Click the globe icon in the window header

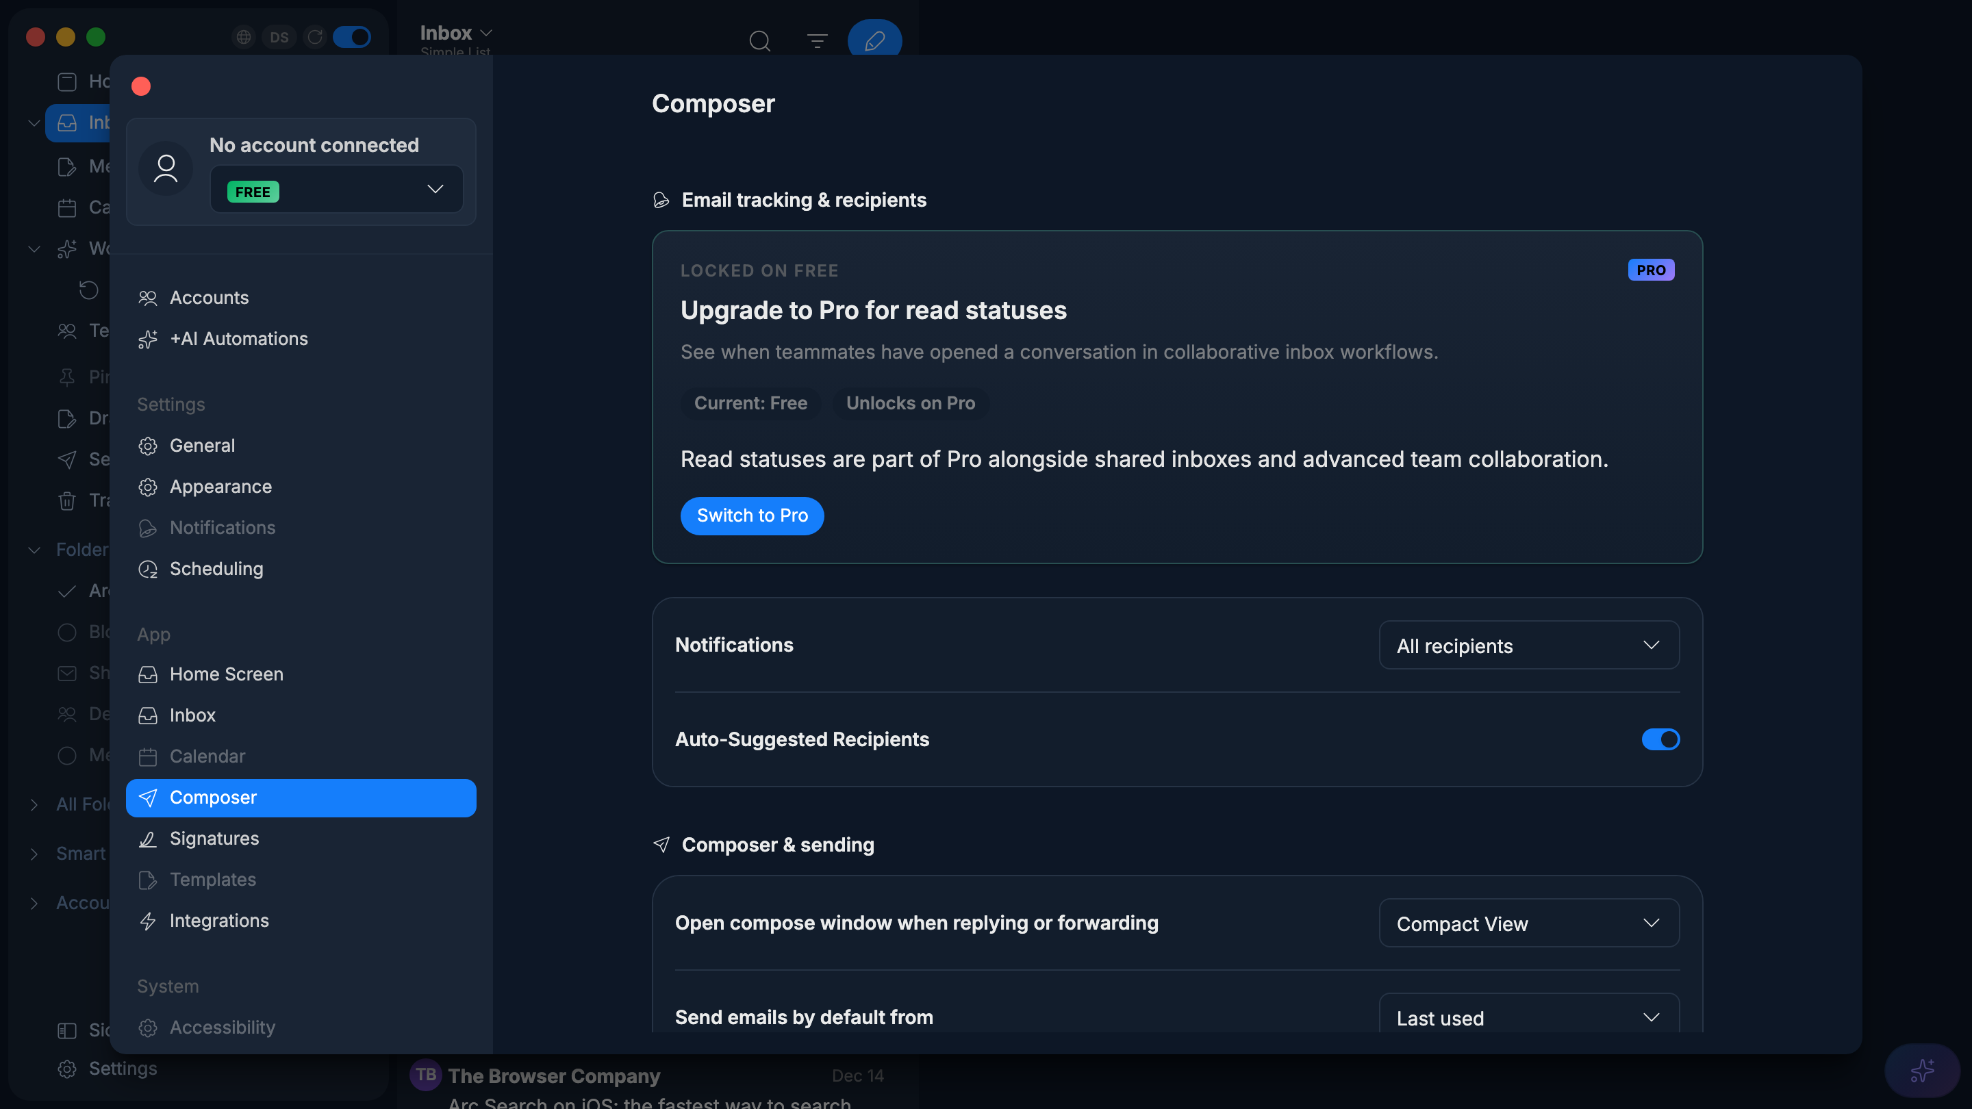click(244, 37)
